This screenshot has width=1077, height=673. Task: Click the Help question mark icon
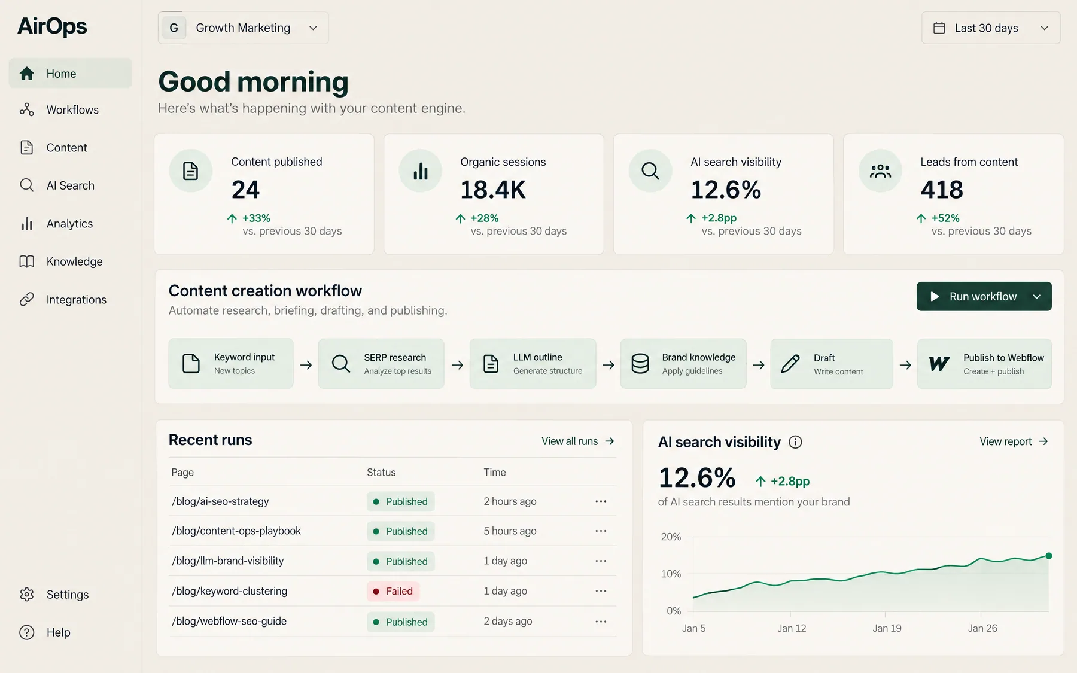(x=26, y=632)
